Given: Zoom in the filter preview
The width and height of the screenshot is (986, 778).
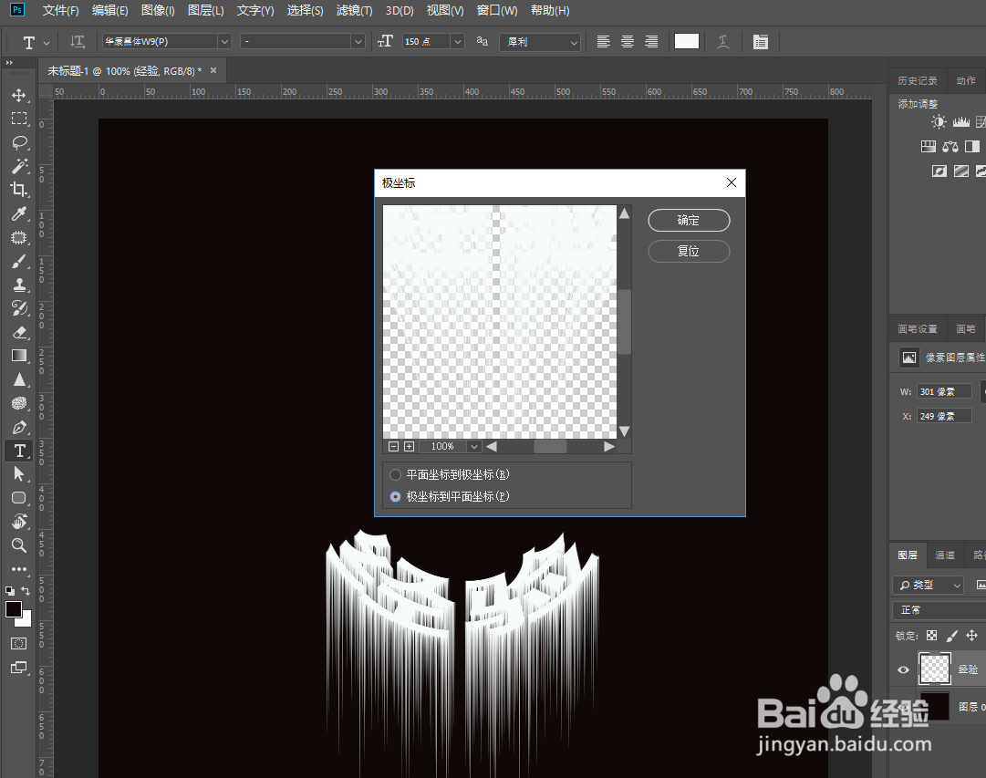Looking at the screenshot, I should pyautogui.click(x=409, y=447).
